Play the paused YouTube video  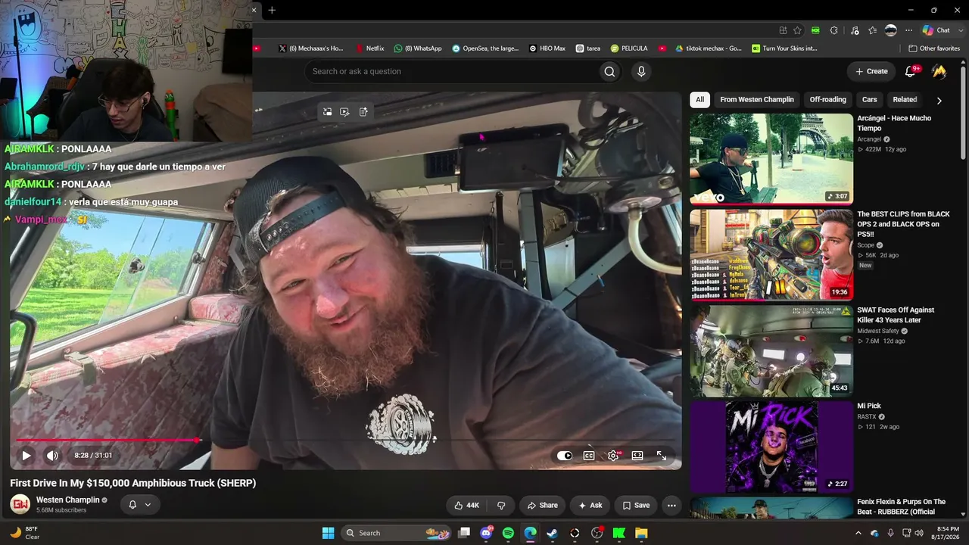click(x=26, y=456)
